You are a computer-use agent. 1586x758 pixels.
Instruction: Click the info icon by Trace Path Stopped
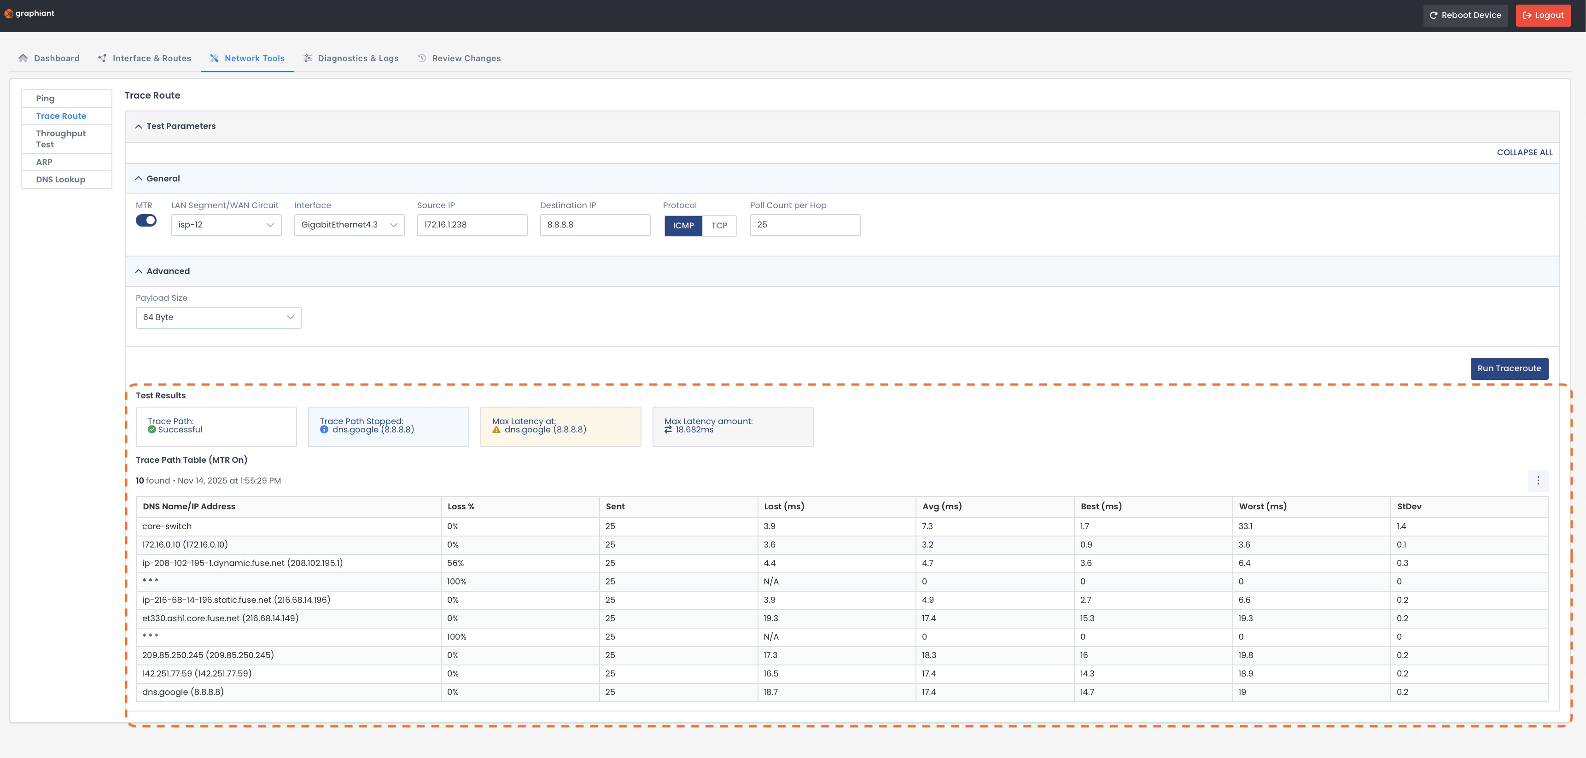click(324, 430)
